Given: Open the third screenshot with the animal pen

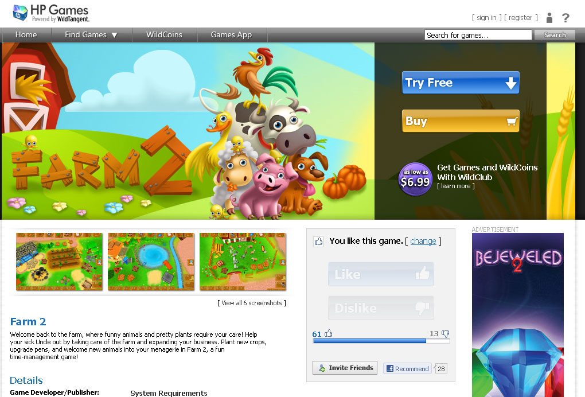Looking at the screenshot, I should tap(243, 262).
